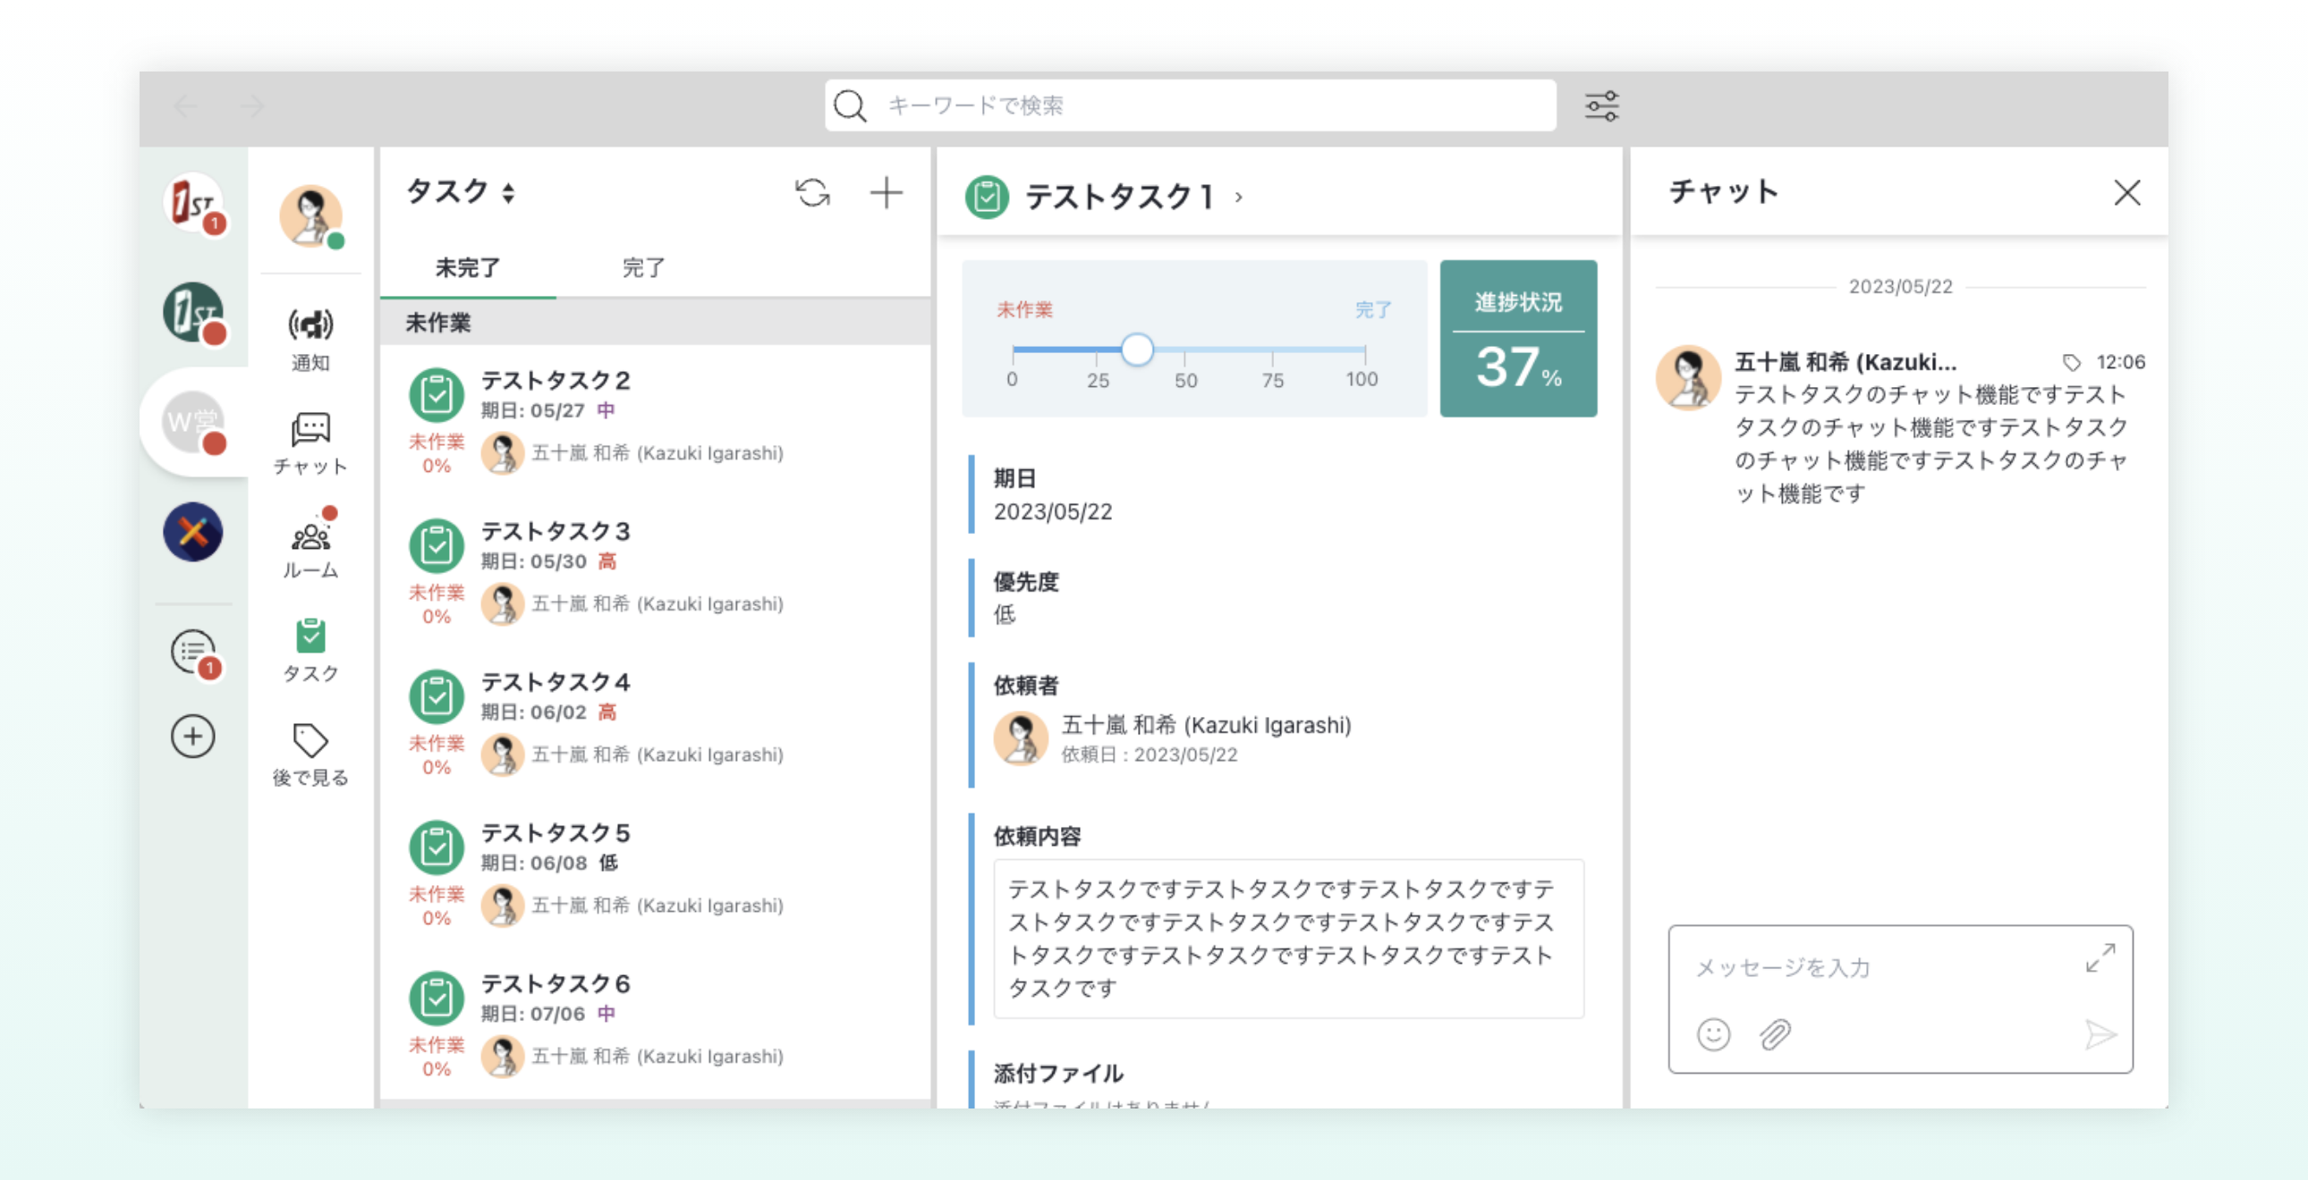Click テストタスク3 clipboard status icon
This screenshot has height=1180, width=2308.
coord(437,545)
